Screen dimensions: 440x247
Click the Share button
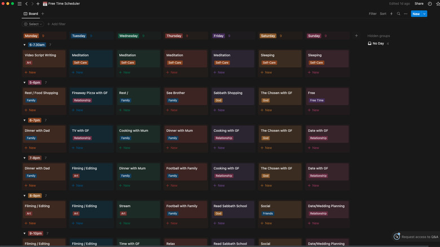[419, 3]
